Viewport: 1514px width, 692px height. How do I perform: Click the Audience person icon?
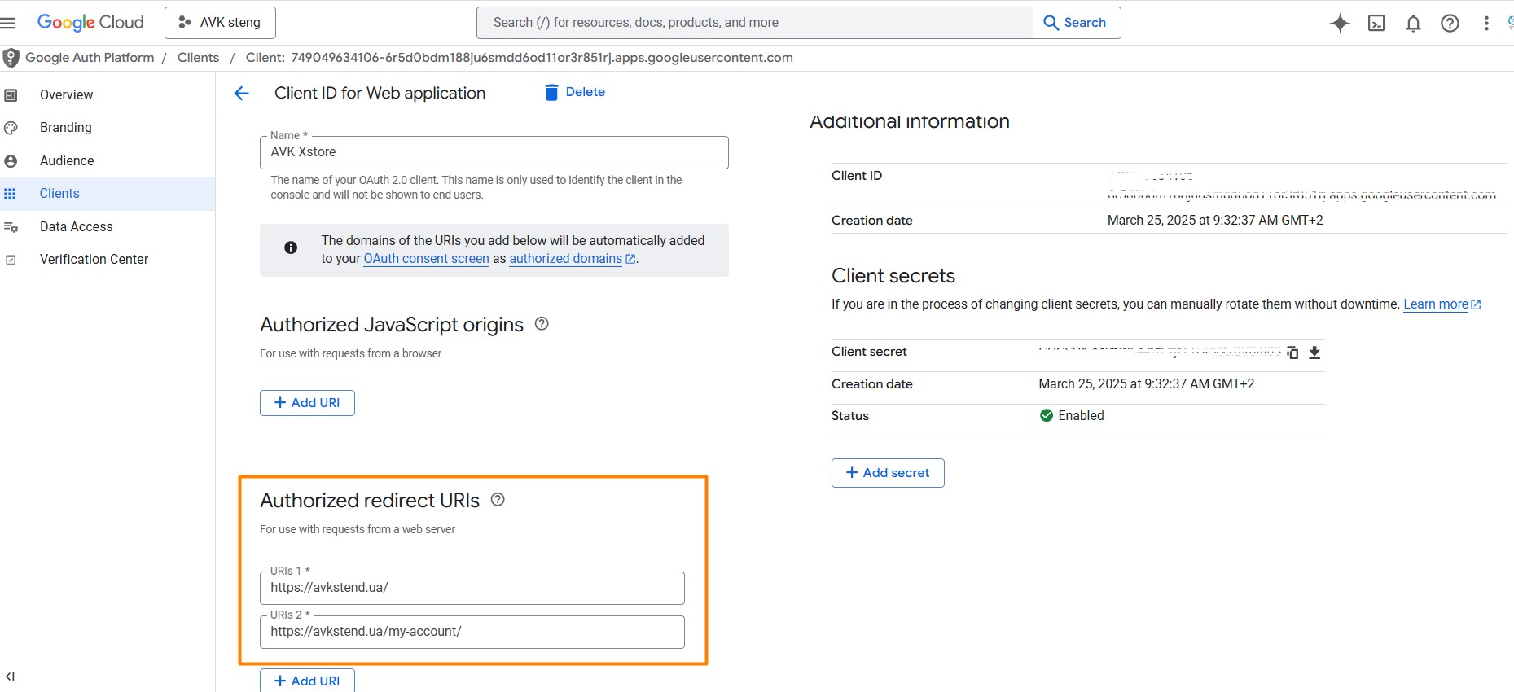click(11, 161)
